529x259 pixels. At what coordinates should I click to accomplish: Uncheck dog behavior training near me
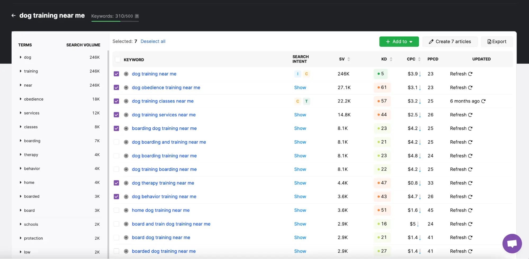[x=116, y=197]
